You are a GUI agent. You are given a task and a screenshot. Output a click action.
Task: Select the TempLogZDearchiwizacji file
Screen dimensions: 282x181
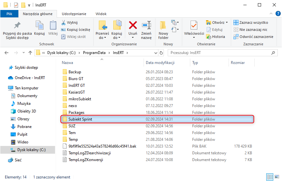pos(87,153)
